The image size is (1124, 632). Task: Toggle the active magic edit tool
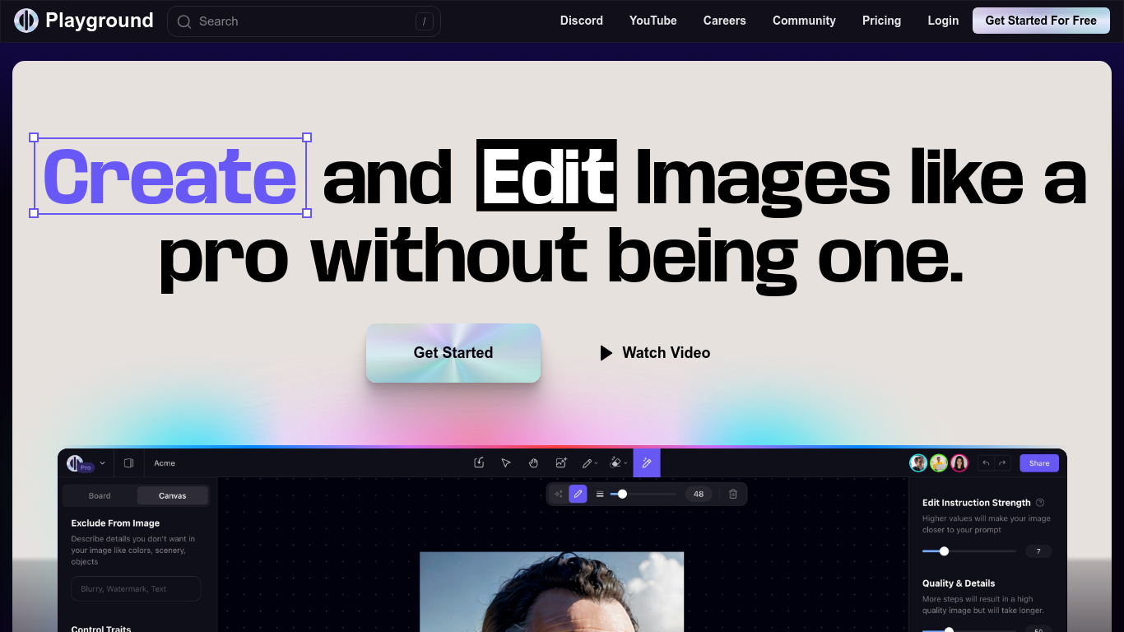tap(647, 463)
